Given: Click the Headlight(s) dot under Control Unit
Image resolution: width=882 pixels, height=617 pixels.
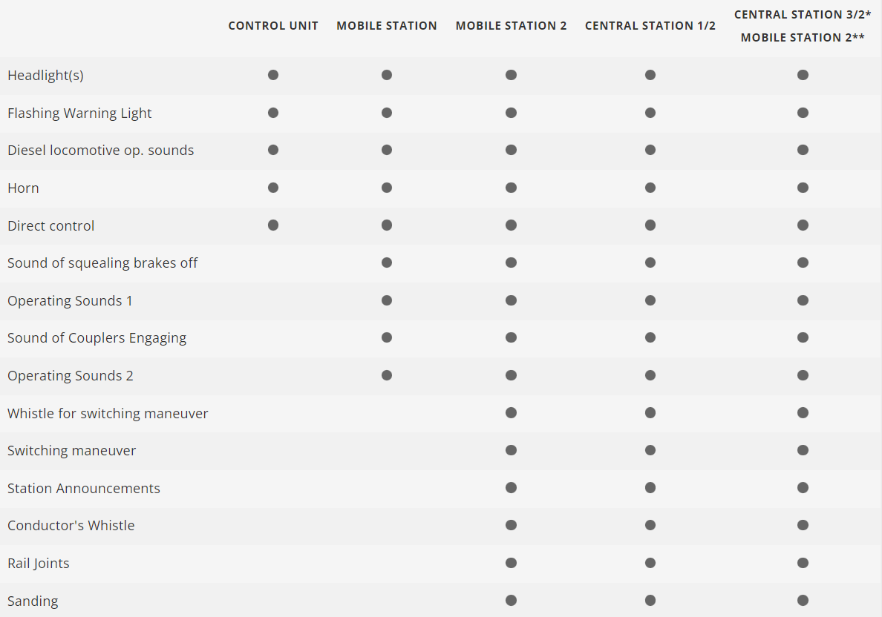Looking at the screenshot, I should [273, 75].
